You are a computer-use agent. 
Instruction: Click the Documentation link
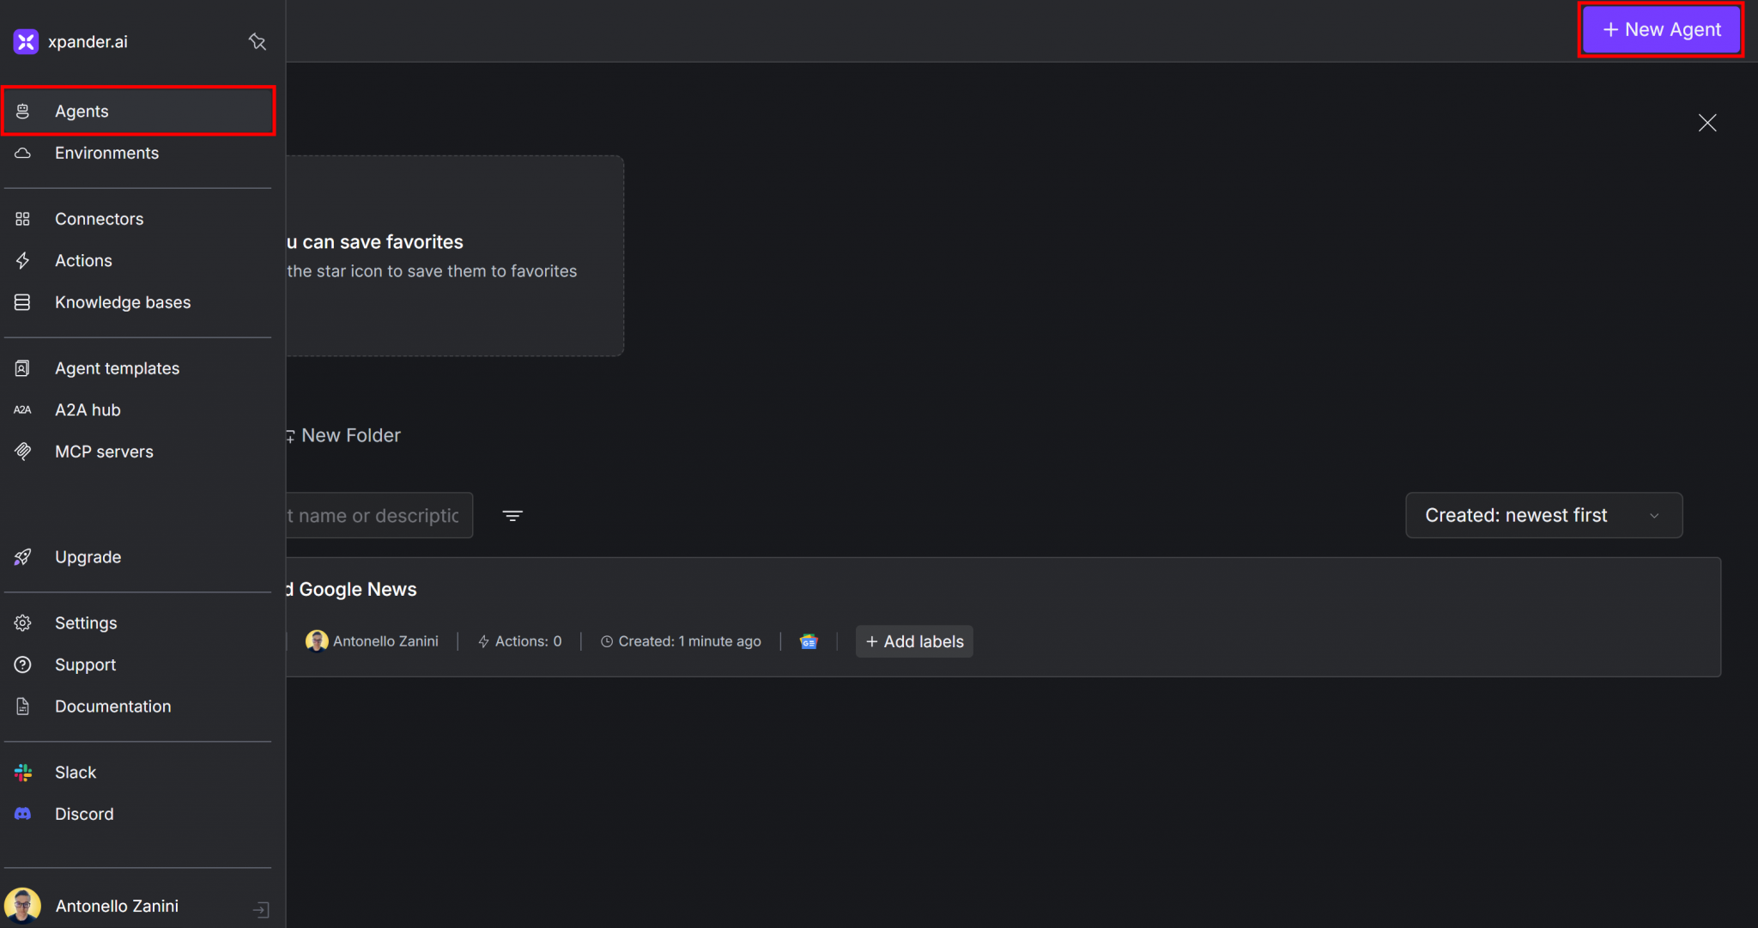[112, 706]
